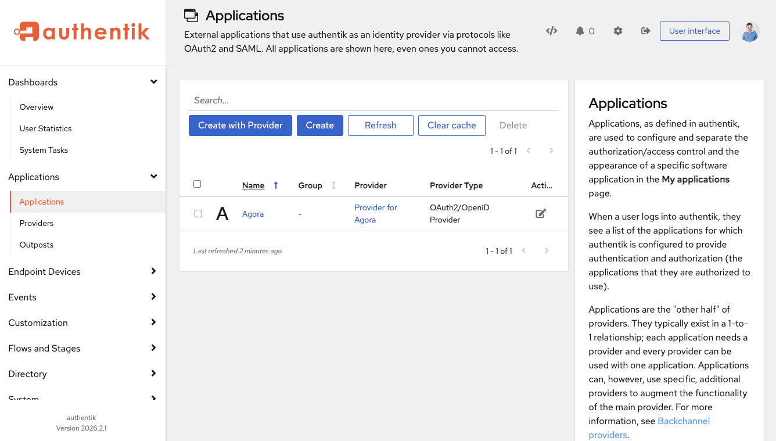Screen dimensions: 776x441
Task: Click the Search input field
Action: coord(373,101)
